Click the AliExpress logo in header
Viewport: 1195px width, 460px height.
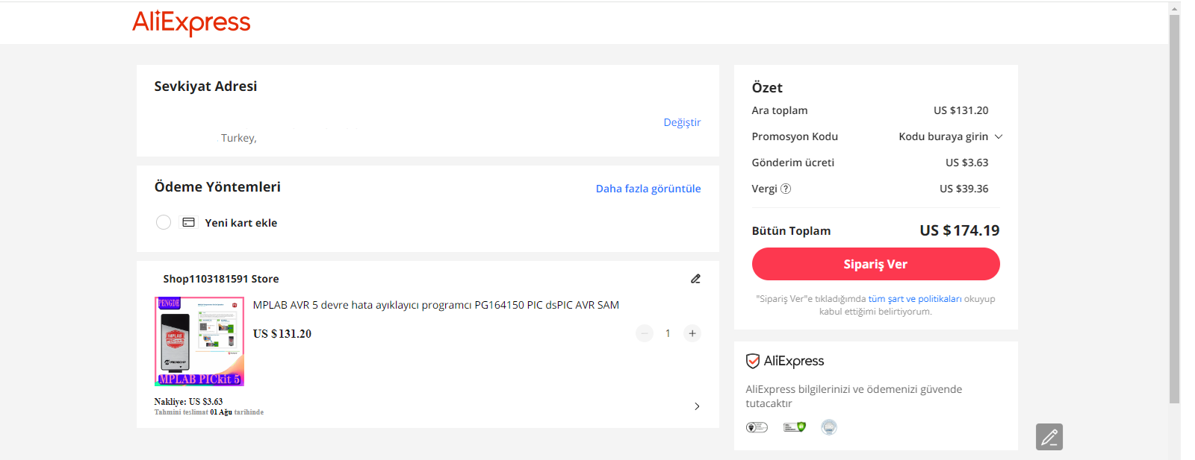click(191, 22)
